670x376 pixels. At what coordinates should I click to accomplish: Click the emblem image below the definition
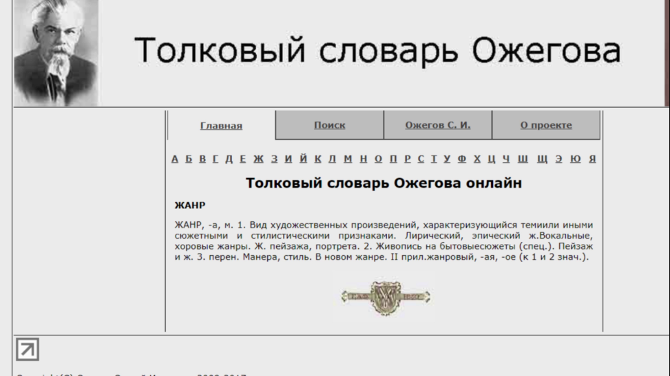pos(384,297)
